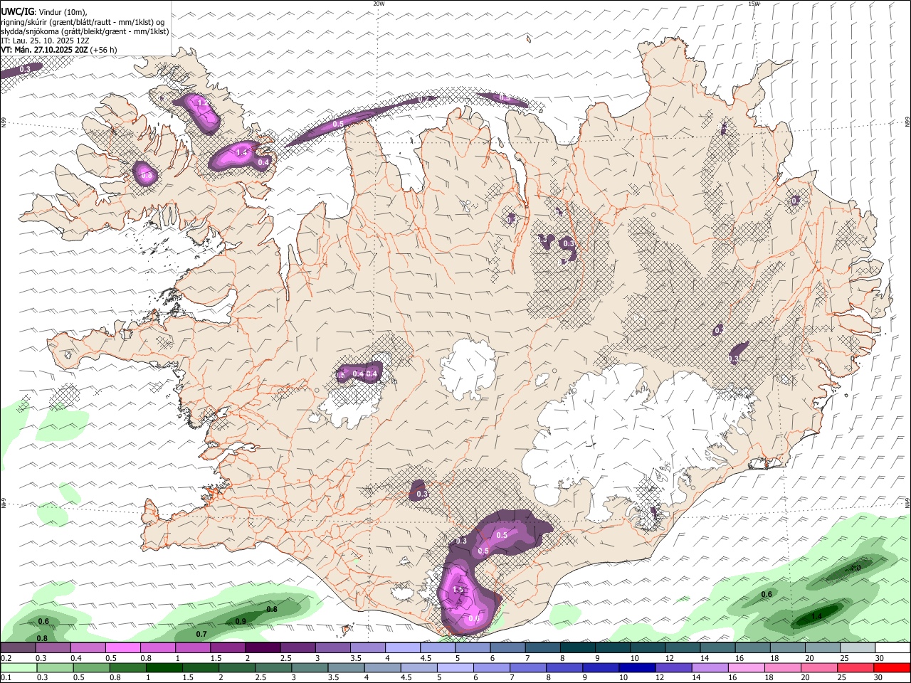Image resolution: width=911 pixels, height=683 pixels.
Task: Pick the darkest green 1–1.5 swatch in lower legend
Action: [x=164, y=667]
